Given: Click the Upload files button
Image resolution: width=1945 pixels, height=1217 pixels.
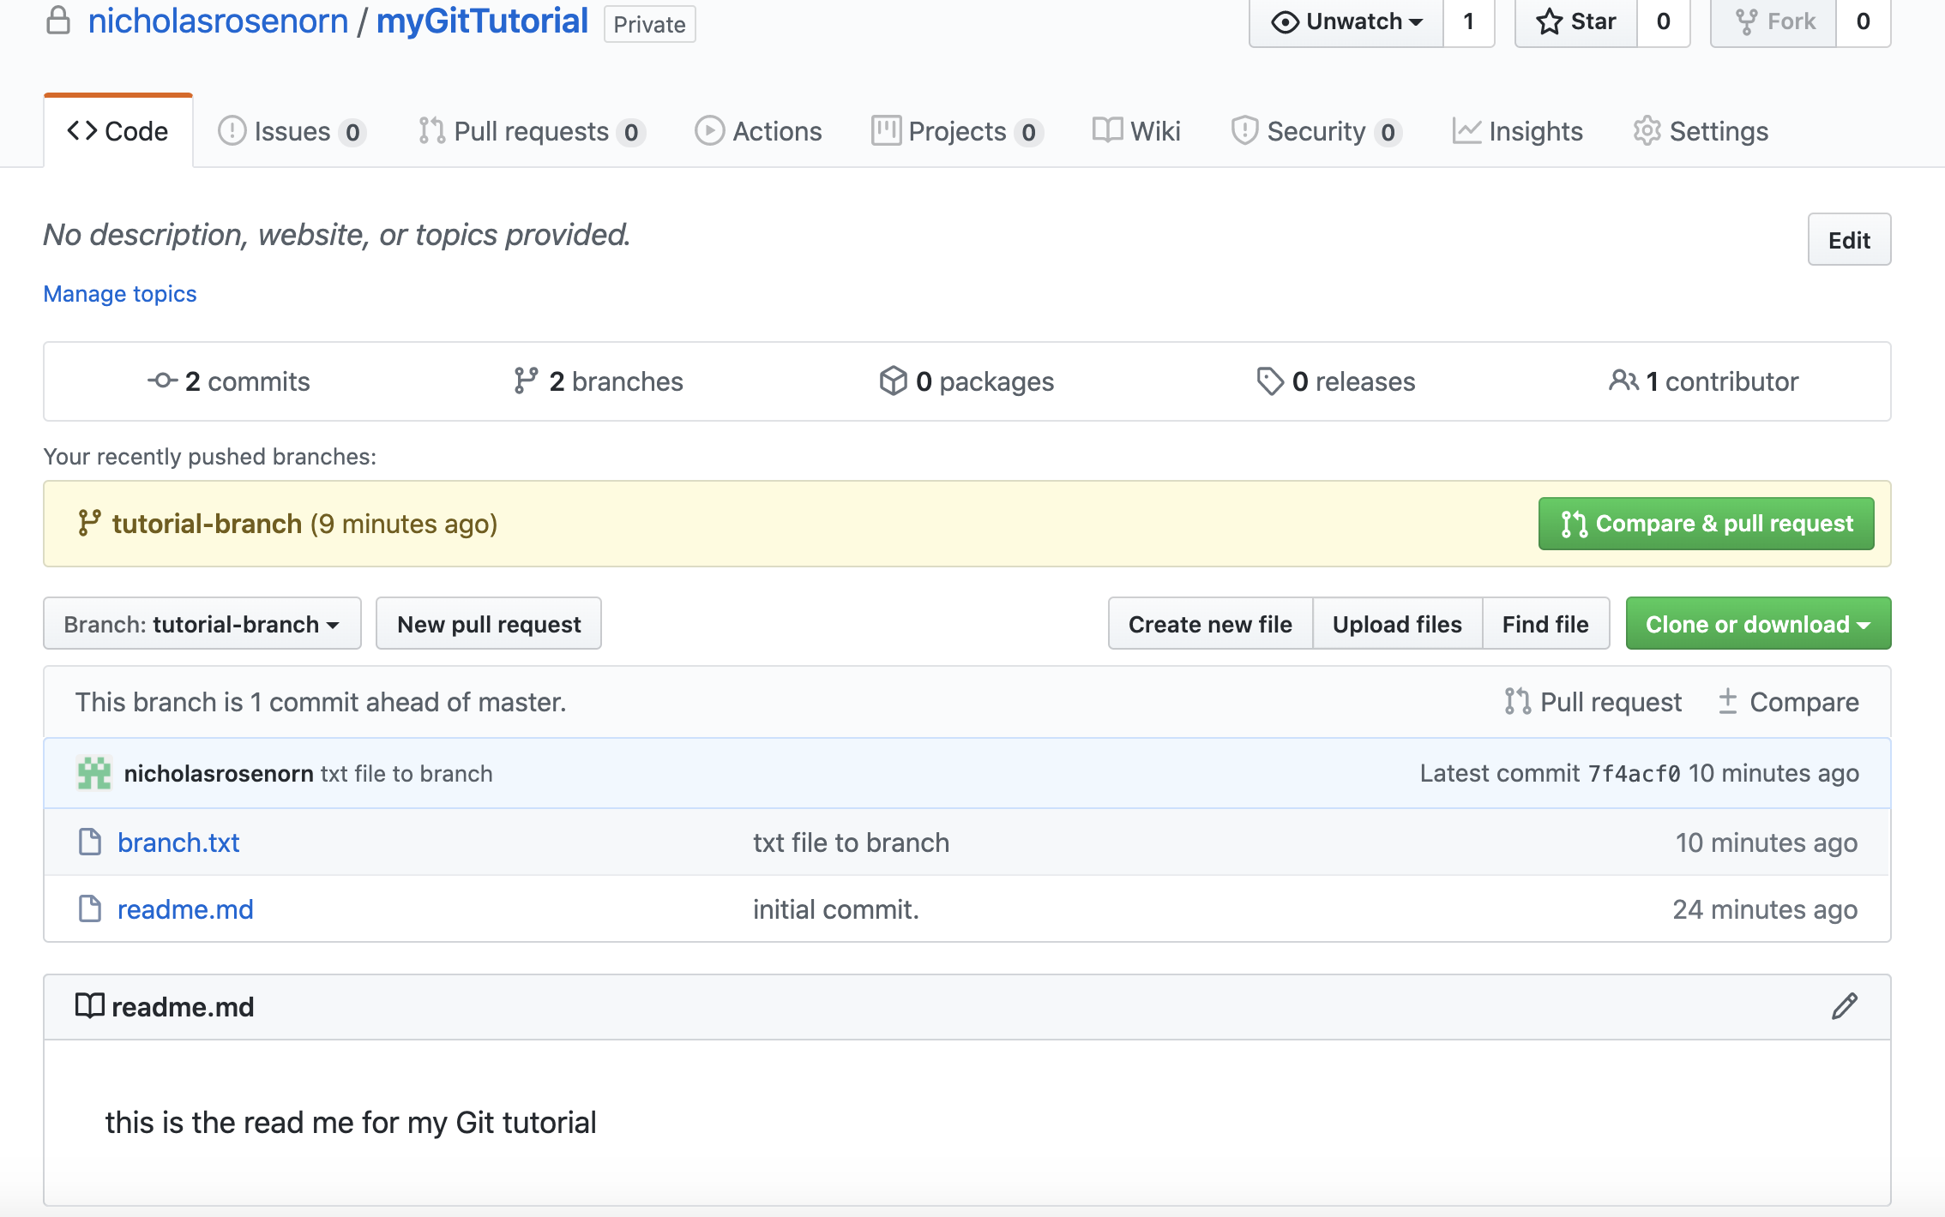Looking at the screenshot, I should point(1397,624).
